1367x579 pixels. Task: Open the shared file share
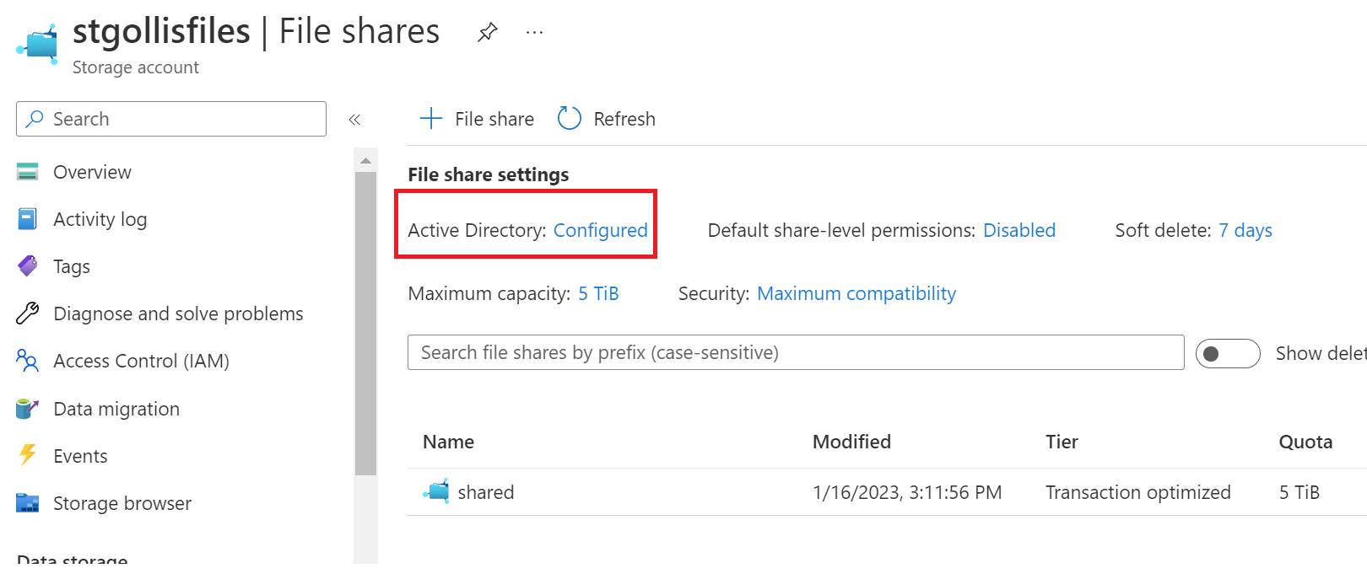[x=486, y=492]
